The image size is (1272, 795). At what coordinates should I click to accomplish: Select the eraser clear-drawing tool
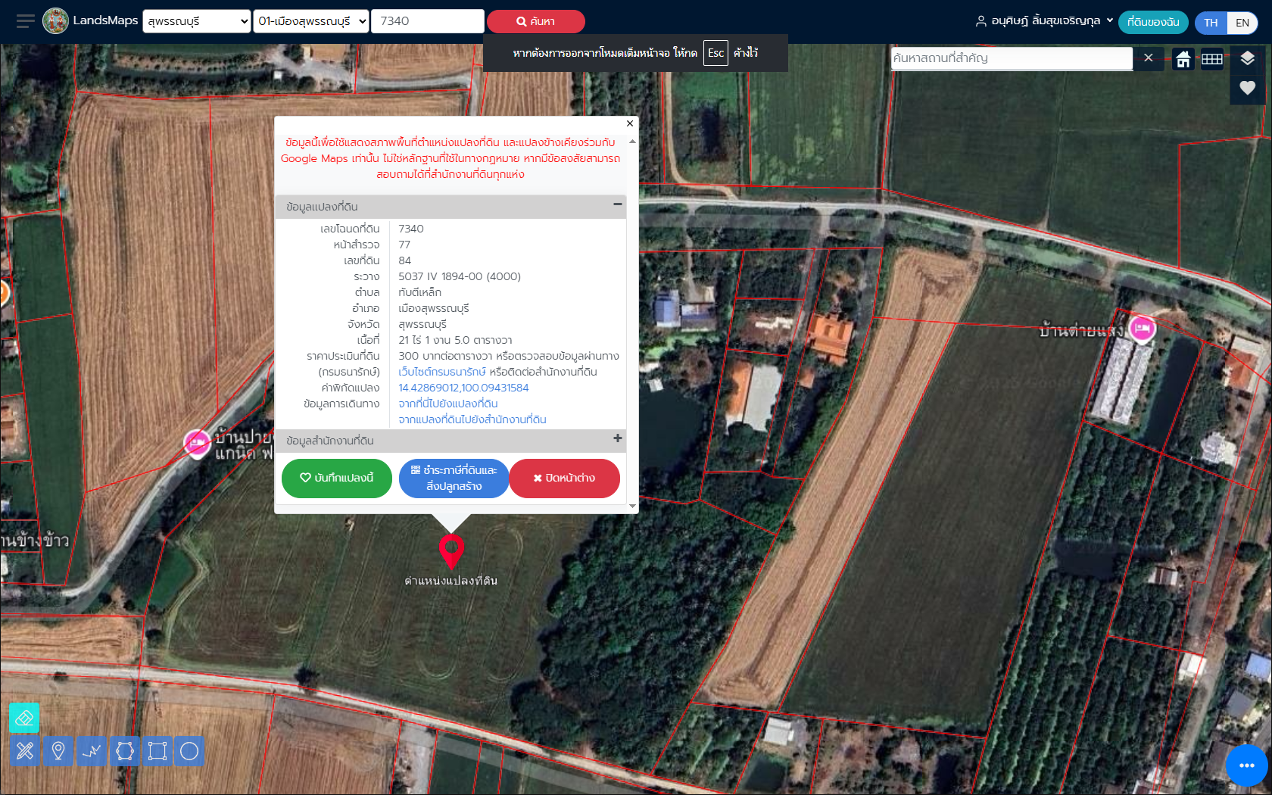(x=24, y=718)
